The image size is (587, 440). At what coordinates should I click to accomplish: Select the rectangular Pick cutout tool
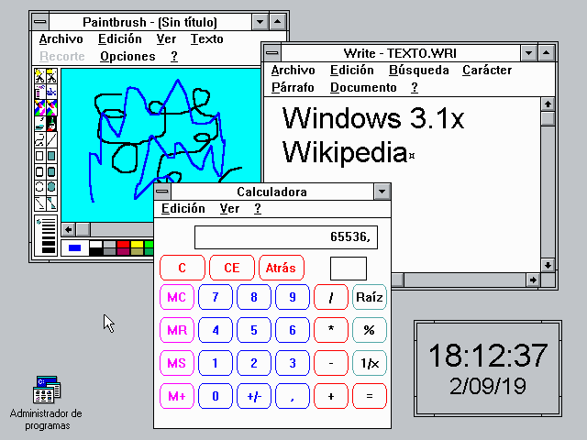pos(51,76)
